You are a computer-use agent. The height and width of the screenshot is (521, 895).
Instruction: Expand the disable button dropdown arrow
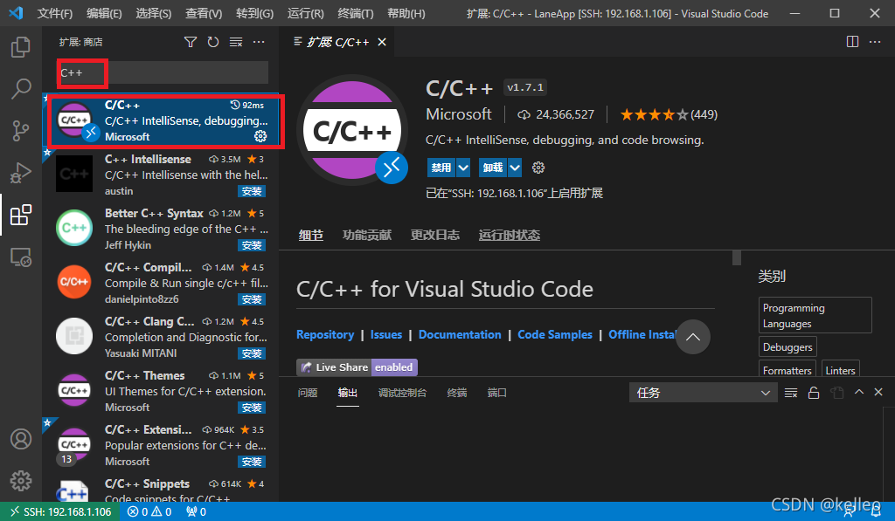coord(463,168)
